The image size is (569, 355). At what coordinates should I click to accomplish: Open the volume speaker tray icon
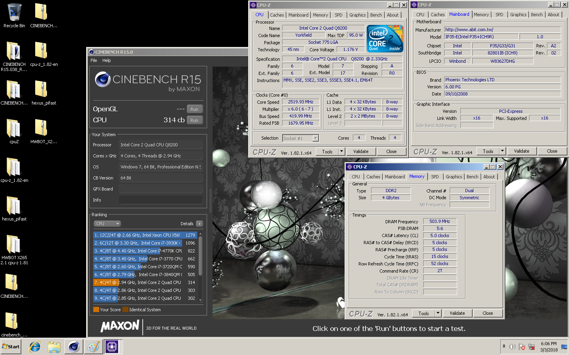512,347
